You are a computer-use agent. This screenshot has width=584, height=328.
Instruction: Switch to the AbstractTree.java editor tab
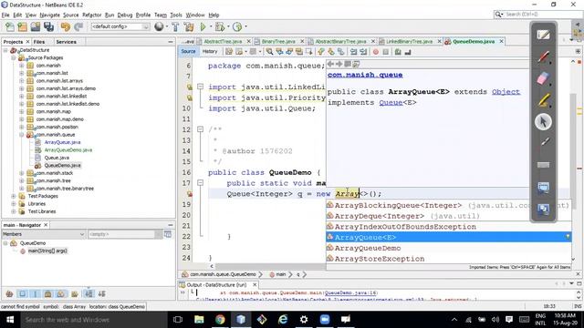click(x=223, y=42)
